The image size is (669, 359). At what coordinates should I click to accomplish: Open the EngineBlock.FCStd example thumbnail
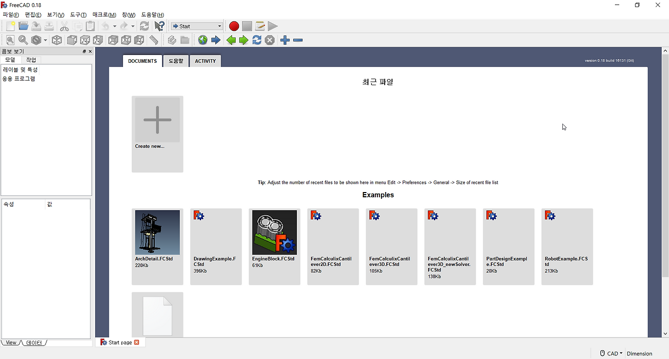click(x=274, y=232)
